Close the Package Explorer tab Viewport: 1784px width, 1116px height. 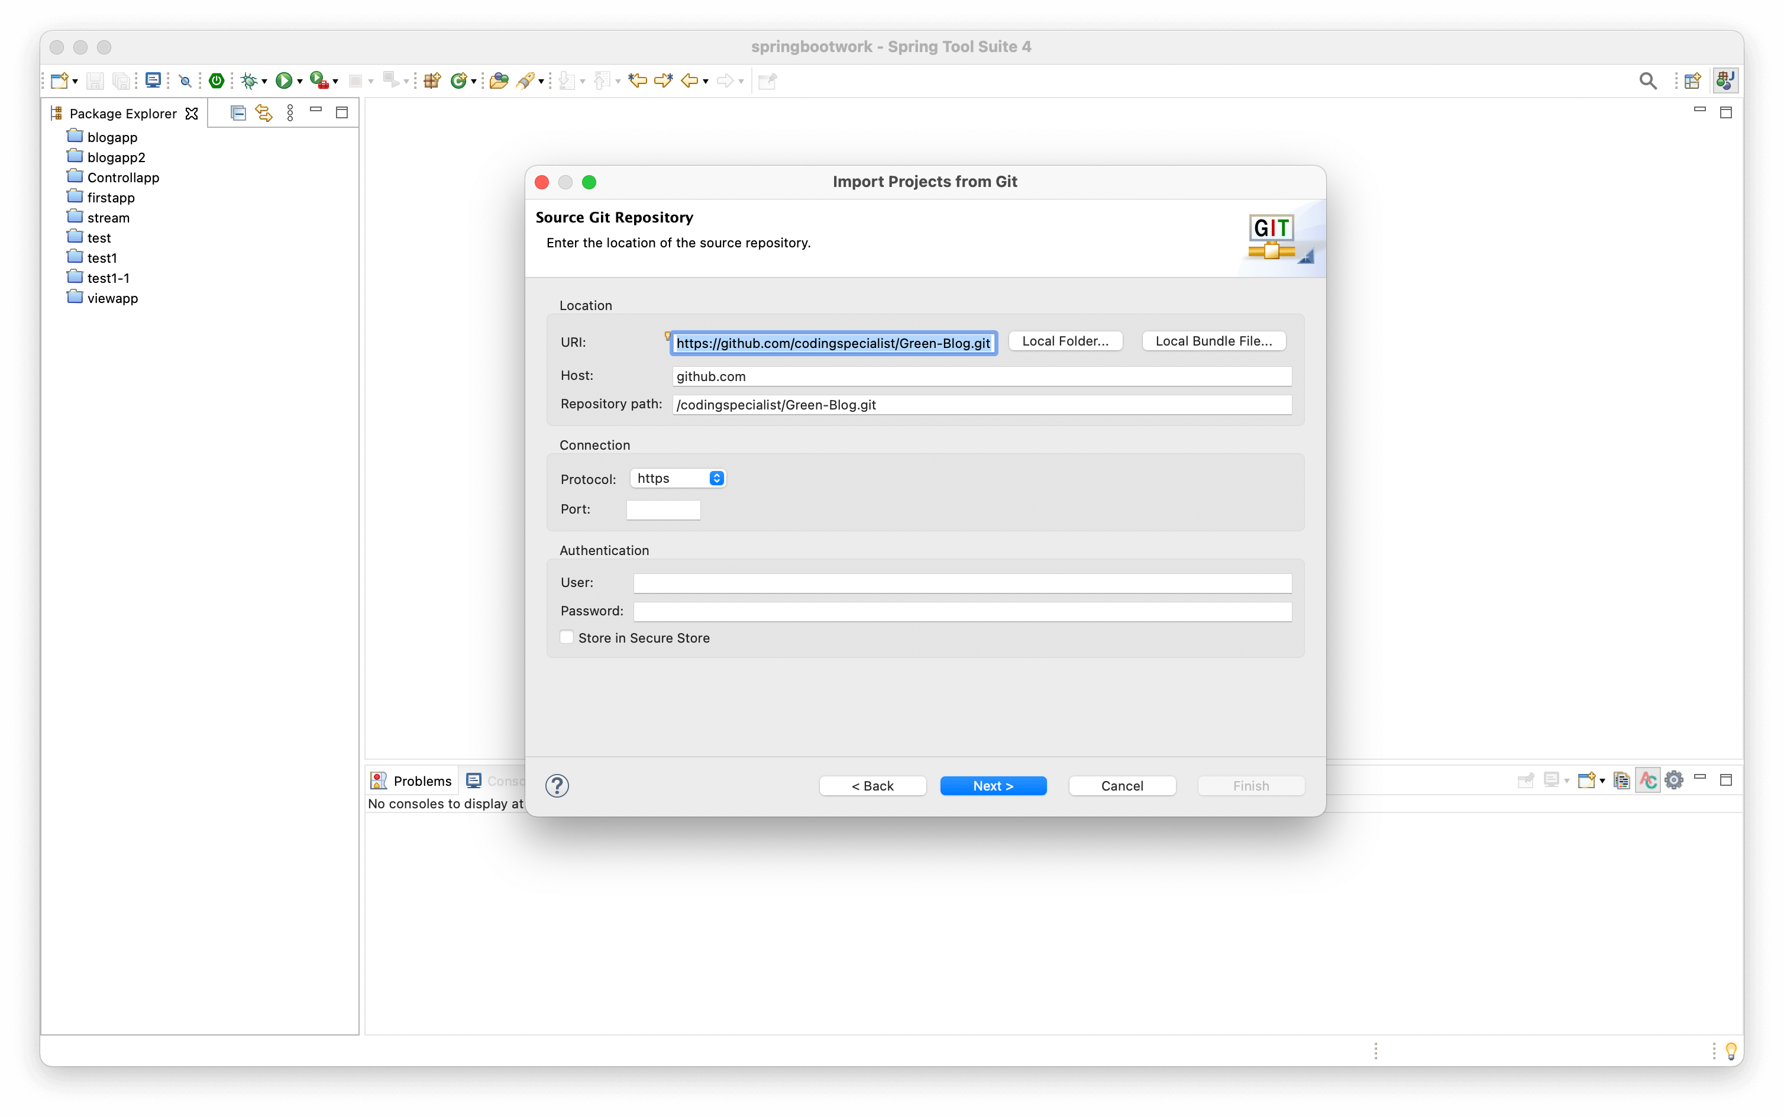(x=192, y=114)
